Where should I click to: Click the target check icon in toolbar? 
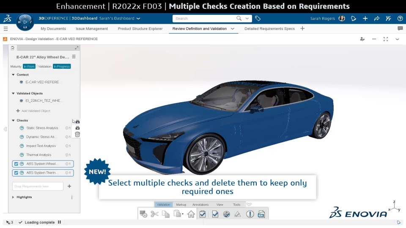pos(227,214)
